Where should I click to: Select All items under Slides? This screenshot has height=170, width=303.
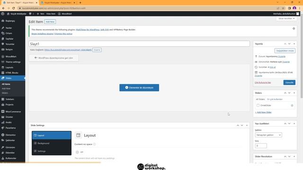click(x=6, y=84)
